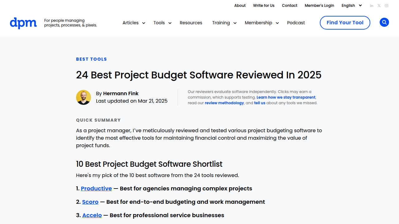Viewport: 399px width, 224px height.
Task: Click the 'tell us' link
Action: [260, 103]
